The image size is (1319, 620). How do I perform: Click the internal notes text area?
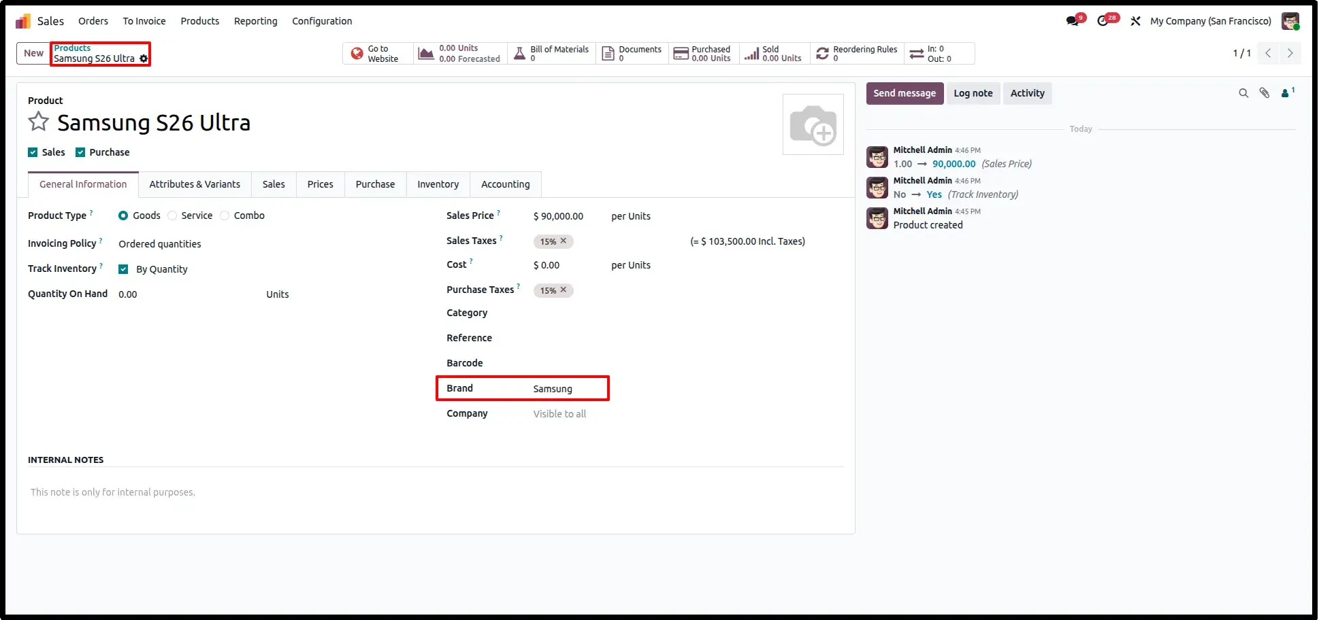click(x=436, y=492)
